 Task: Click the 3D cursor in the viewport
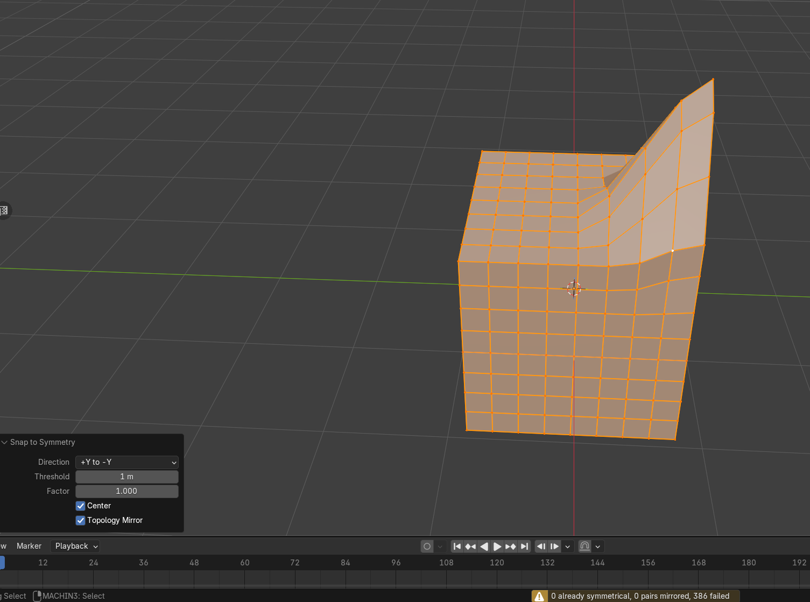[x=574, y=288]
